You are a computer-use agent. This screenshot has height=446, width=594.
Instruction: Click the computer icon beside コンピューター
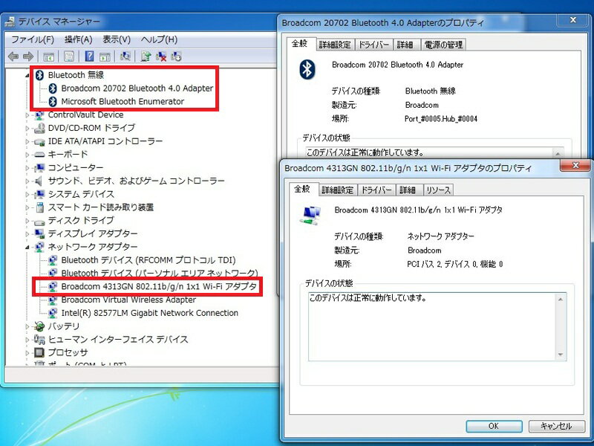[x=39, y=168]
